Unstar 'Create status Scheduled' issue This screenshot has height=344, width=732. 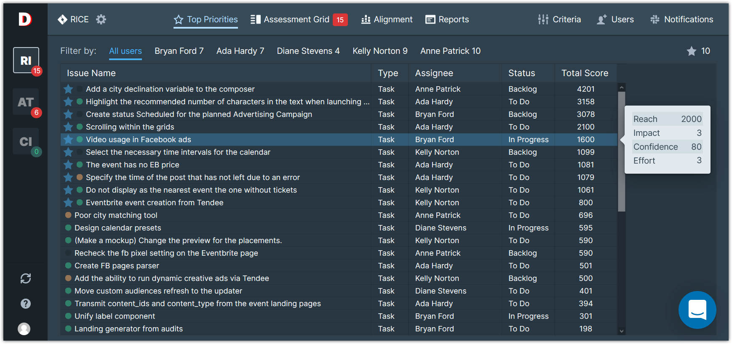[x=68, y=114]
